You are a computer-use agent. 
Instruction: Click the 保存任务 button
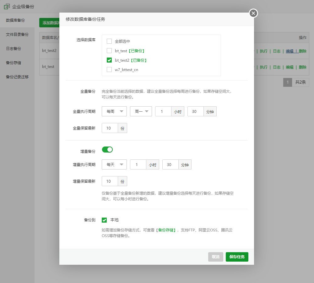pyautogui.click(x=237, y=257)
